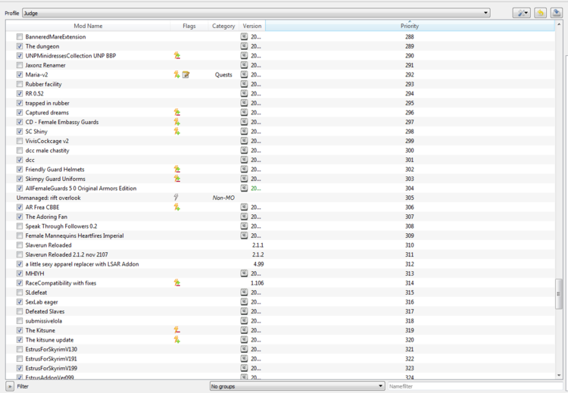Click version icon for SLdefeat
This screenshot has height=393, width=568.
coord(244,292)
